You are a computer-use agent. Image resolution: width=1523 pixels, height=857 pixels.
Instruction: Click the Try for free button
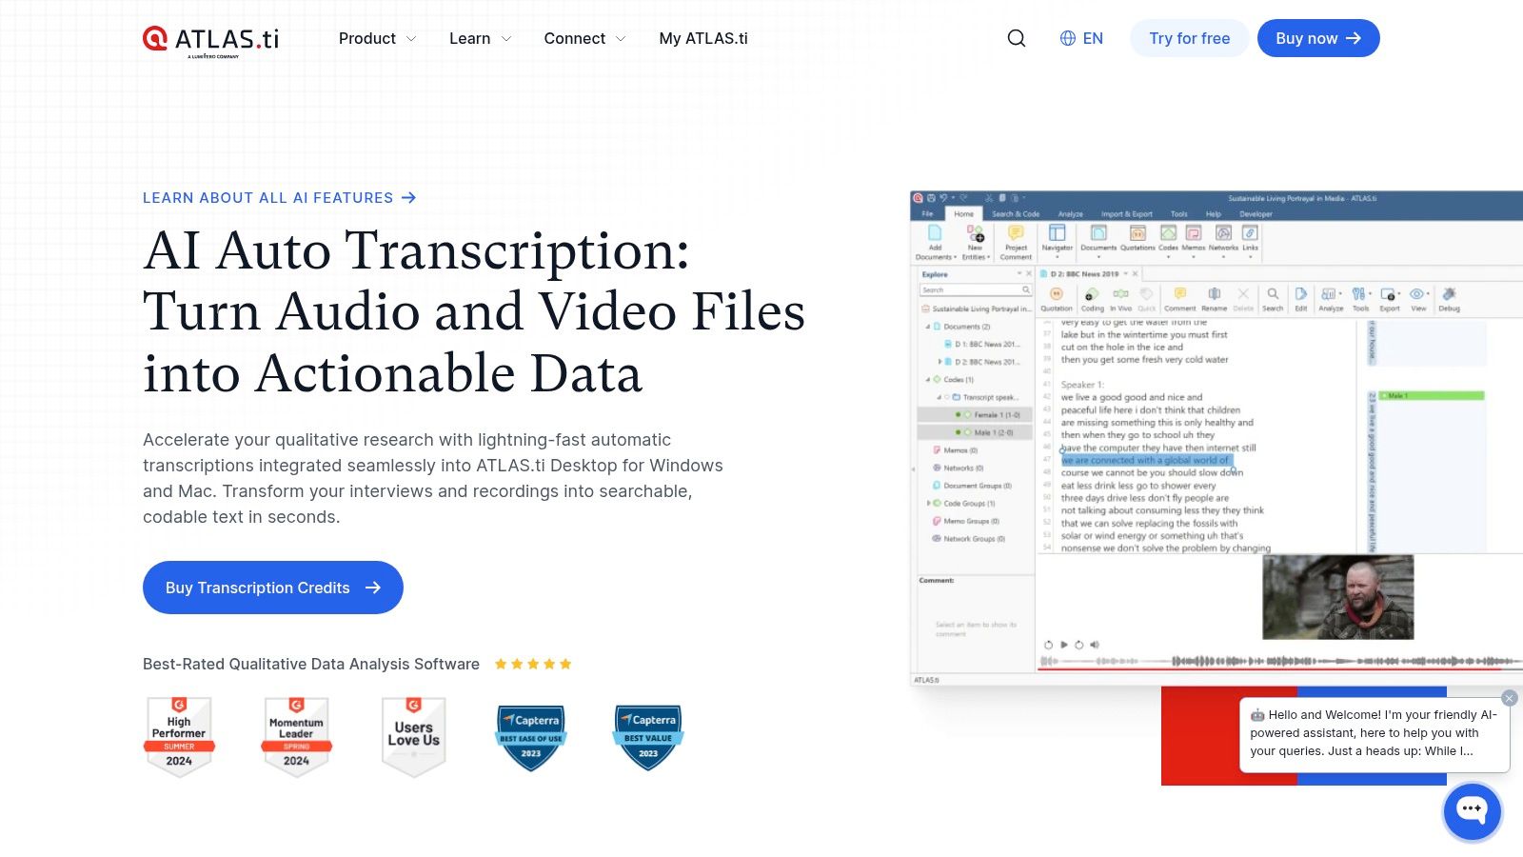(x=1189, y=38)
